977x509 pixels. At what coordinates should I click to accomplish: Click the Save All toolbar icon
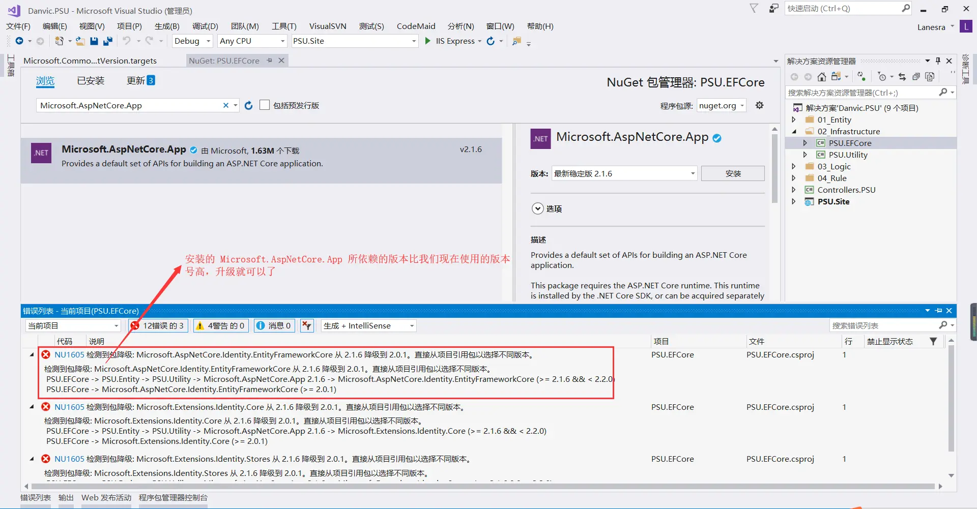click(x=107, y=41)
